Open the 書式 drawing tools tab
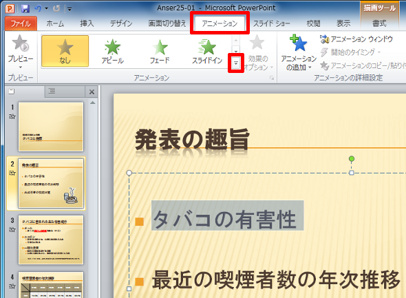406x298 pixels. (379, 23)
